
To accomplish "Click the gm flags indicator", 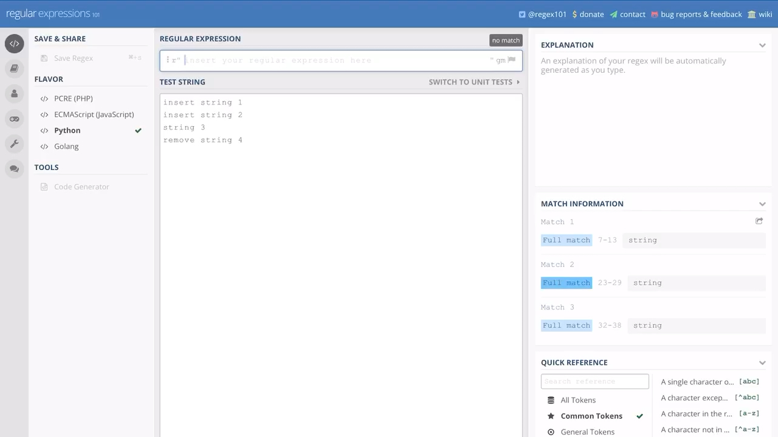I will click(500, 60).
